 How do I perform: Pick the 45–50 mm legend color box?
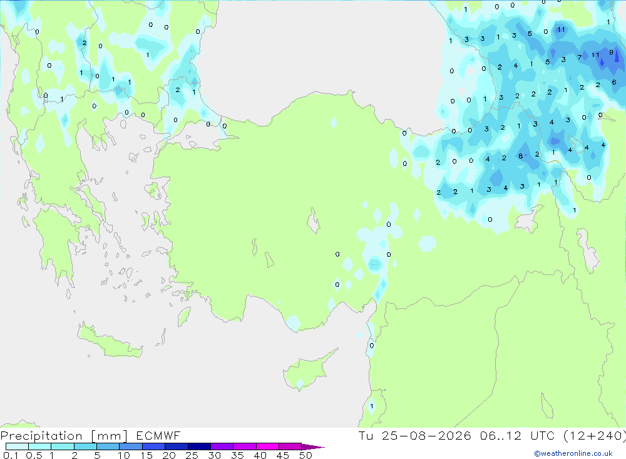(290, 446)
